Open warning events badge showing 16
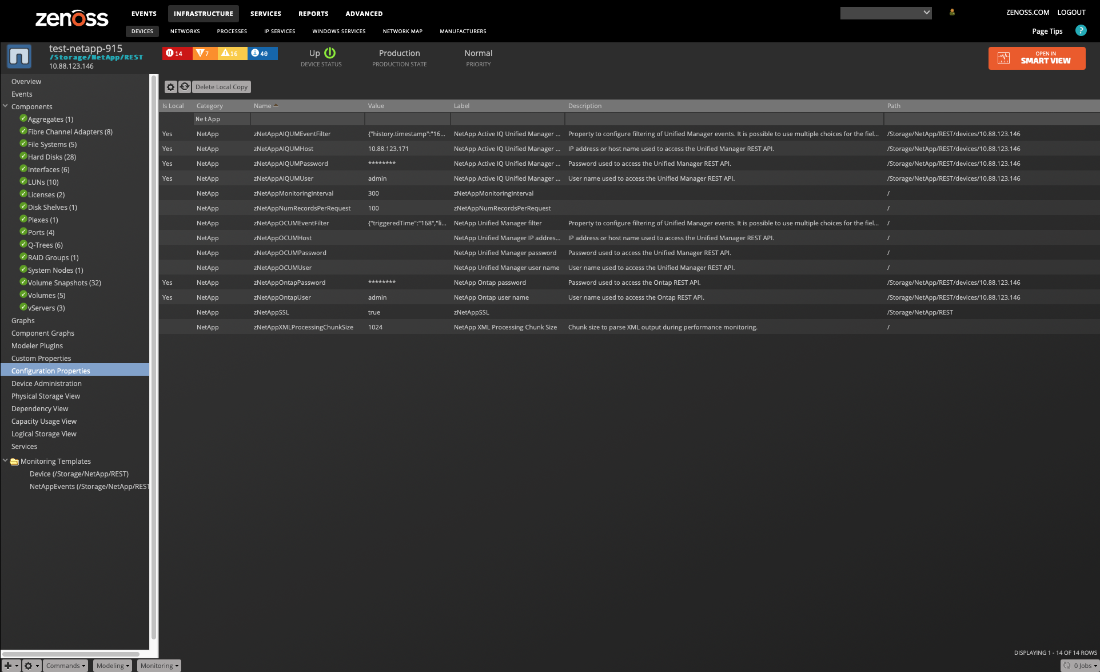This screenshot has width=1100, height=672. coord(232,53)
